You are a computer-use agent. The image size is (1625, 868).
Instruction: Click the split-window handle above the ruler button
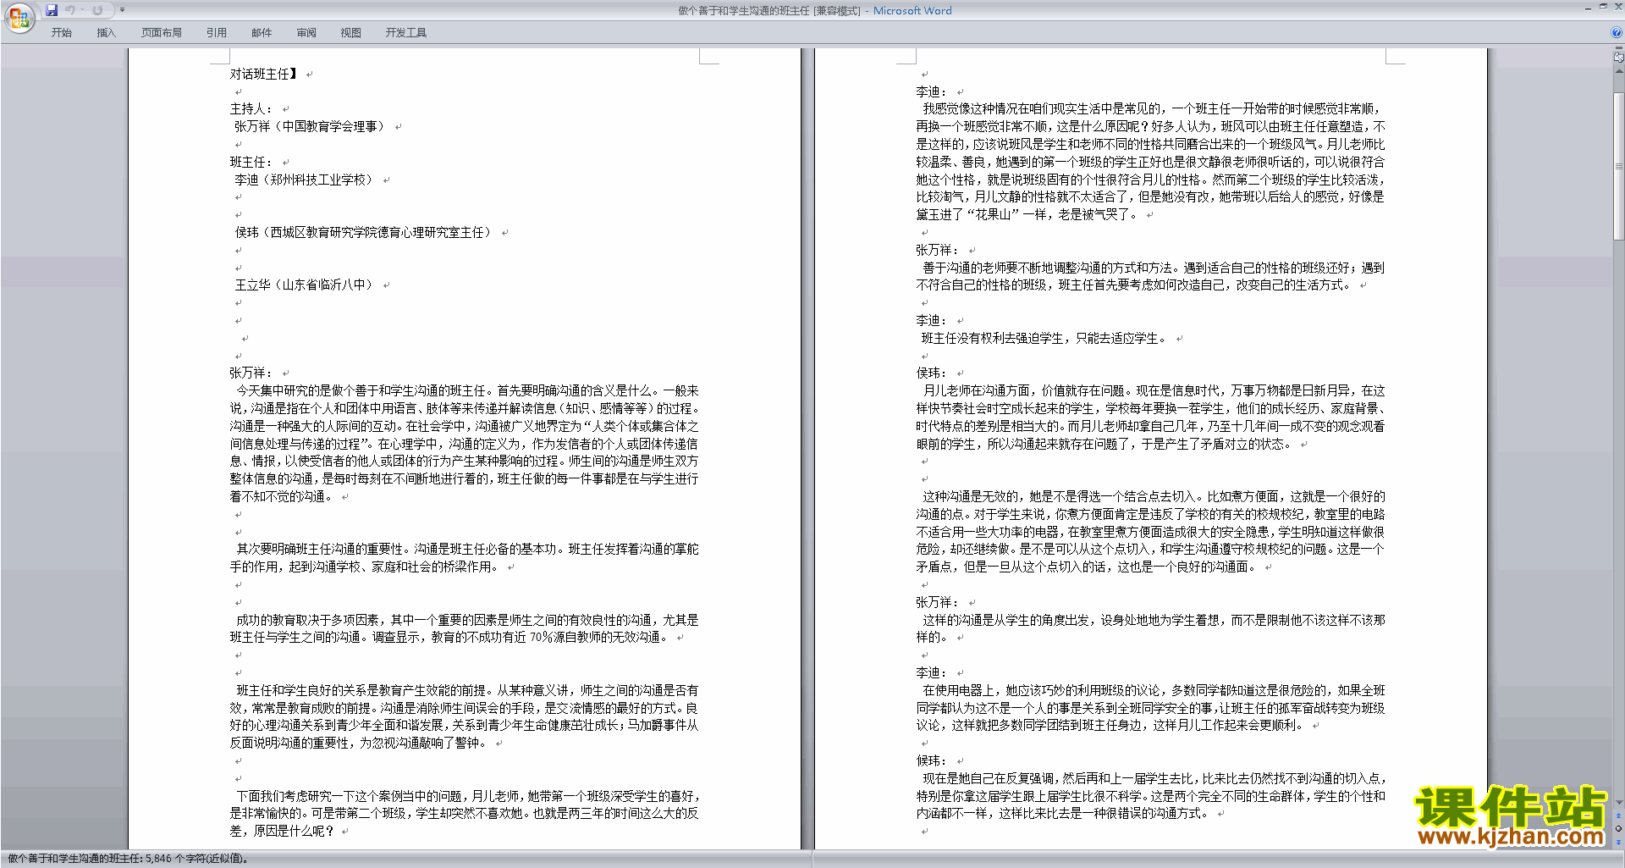(x=1619, y=49)
